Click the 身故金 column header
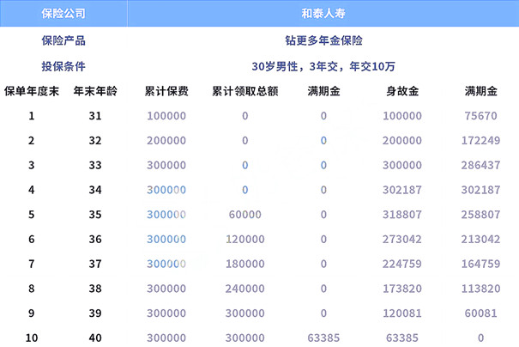 click(x=402, y=91)
